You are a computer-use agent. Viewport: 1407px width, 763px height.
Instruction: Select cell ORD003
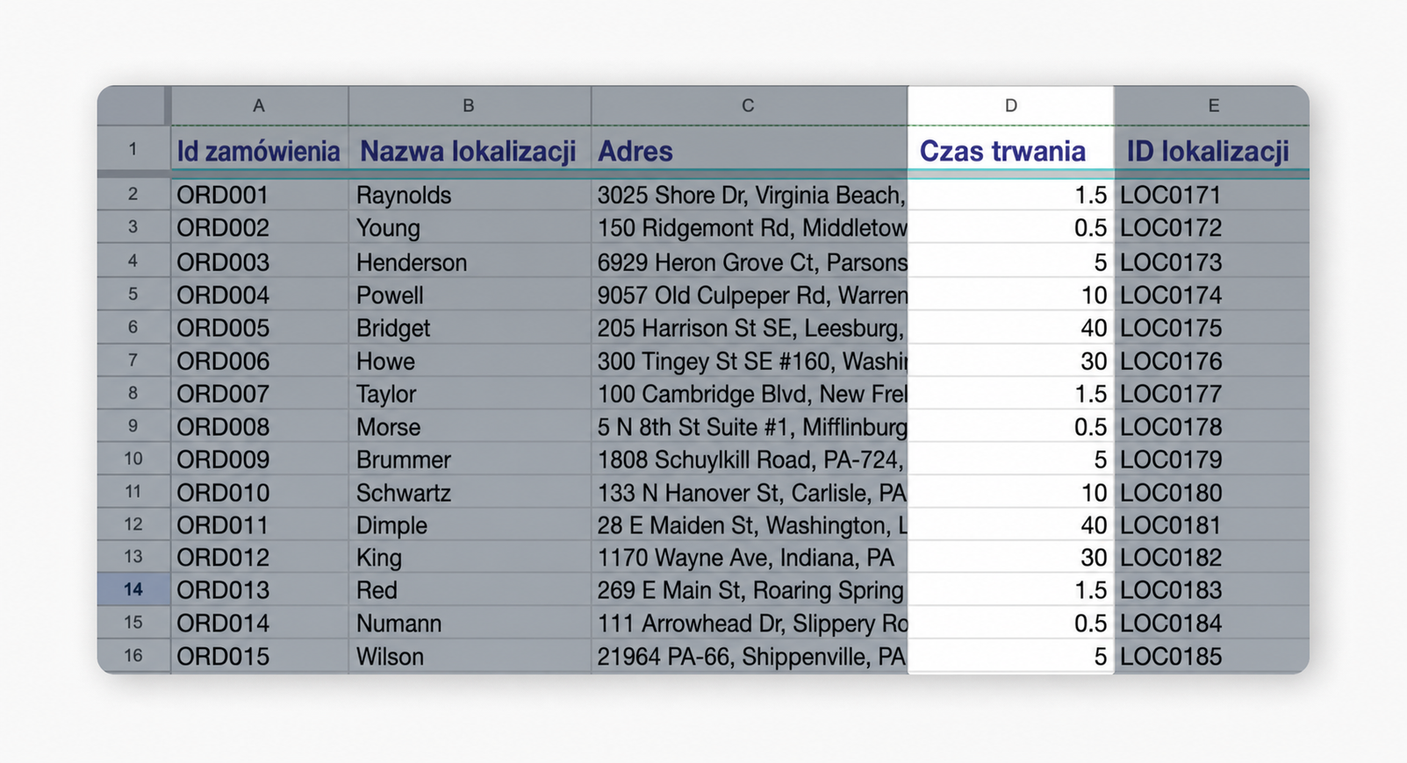(x=259, y=261)
